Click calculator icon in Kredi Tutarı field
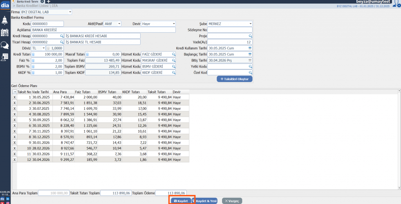Image resolution: width=401 pixels, height=204 pixels. click(33, 54)
